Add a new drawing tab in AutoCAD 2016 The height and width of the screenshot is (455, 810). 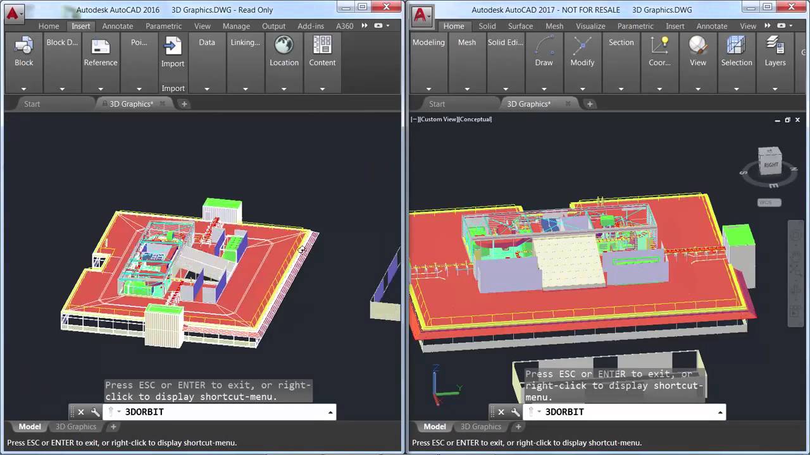[x=184, y=104]
